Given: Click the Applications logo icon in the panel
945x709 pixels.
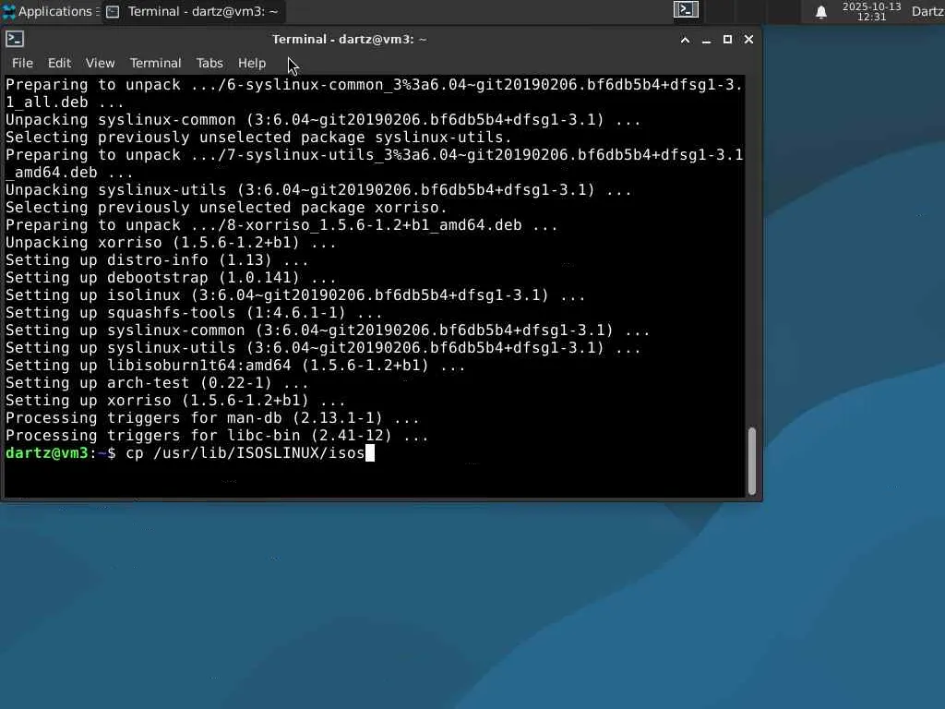Looking at the screenshot, I should tap(8, 11).
